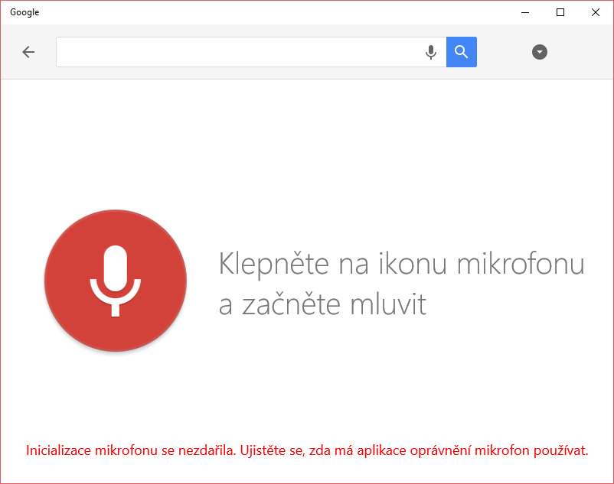
Task: Go back with the left arrow icon
Action: [28, 52]
